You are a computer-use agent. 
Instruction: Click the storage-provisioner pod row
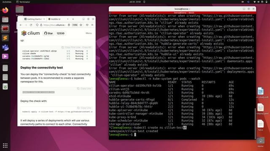tap(170, 124)
